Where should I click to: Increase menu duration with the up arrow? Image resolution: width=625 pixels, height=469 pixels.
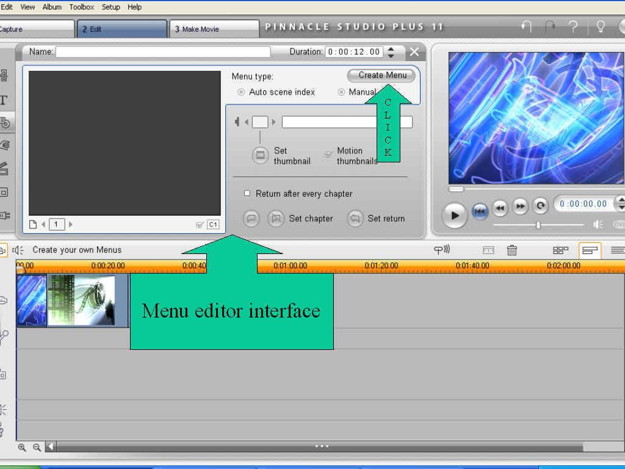click(x=391, y=49)
